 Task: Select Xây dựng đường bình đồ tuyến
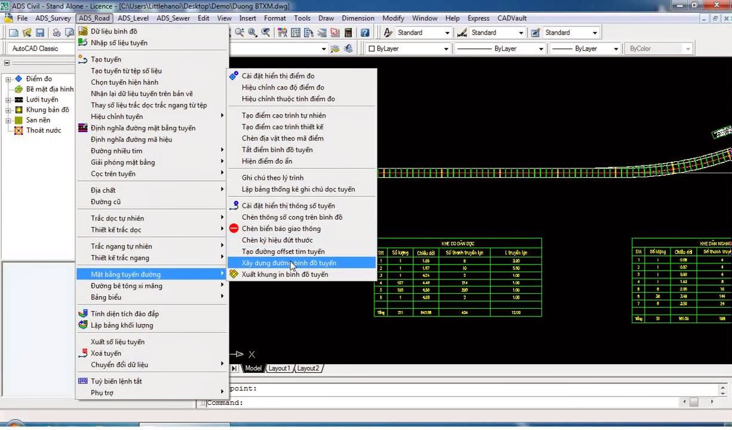coord(288,263)
